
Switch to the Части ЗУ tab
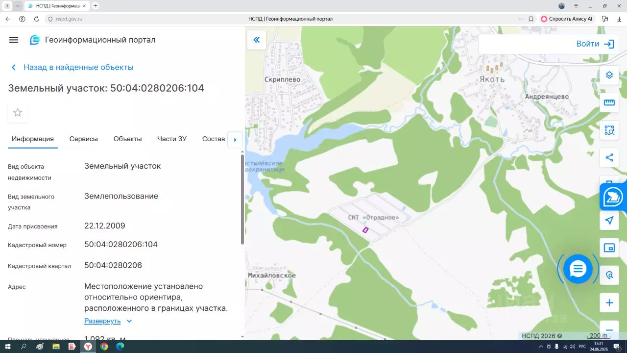point(172,139)
